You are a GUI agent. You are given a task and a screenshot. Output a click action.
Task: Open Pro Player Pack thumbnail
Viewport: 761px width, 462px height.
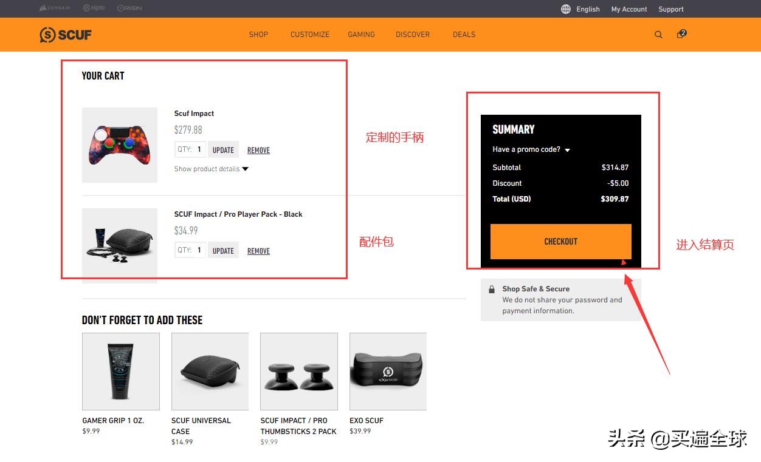120,246
